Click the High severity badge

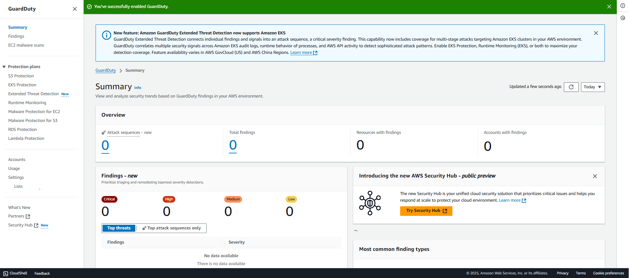(x=169, y=199)
